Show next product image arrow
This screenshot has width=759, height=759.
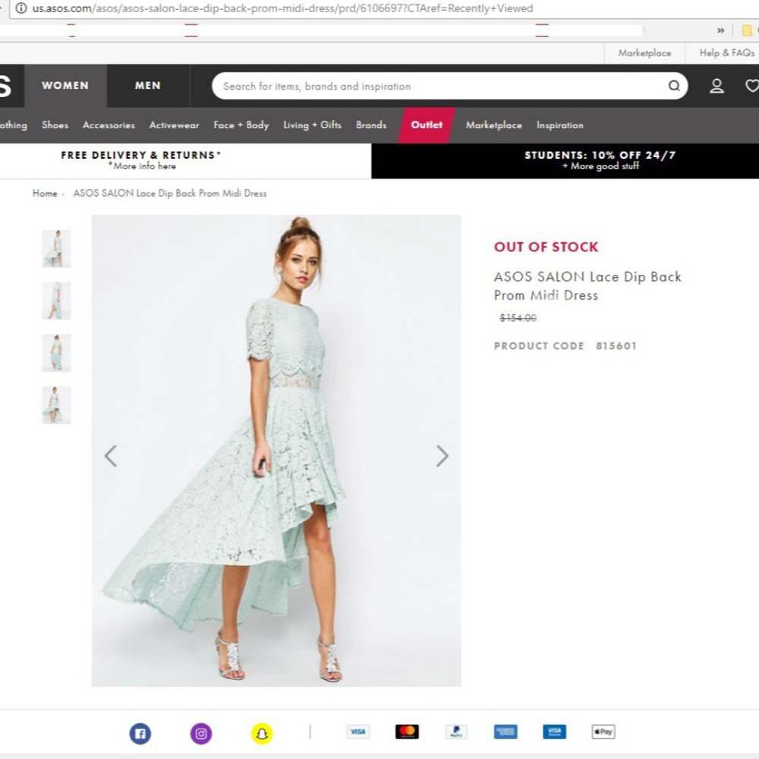point(442,455)
